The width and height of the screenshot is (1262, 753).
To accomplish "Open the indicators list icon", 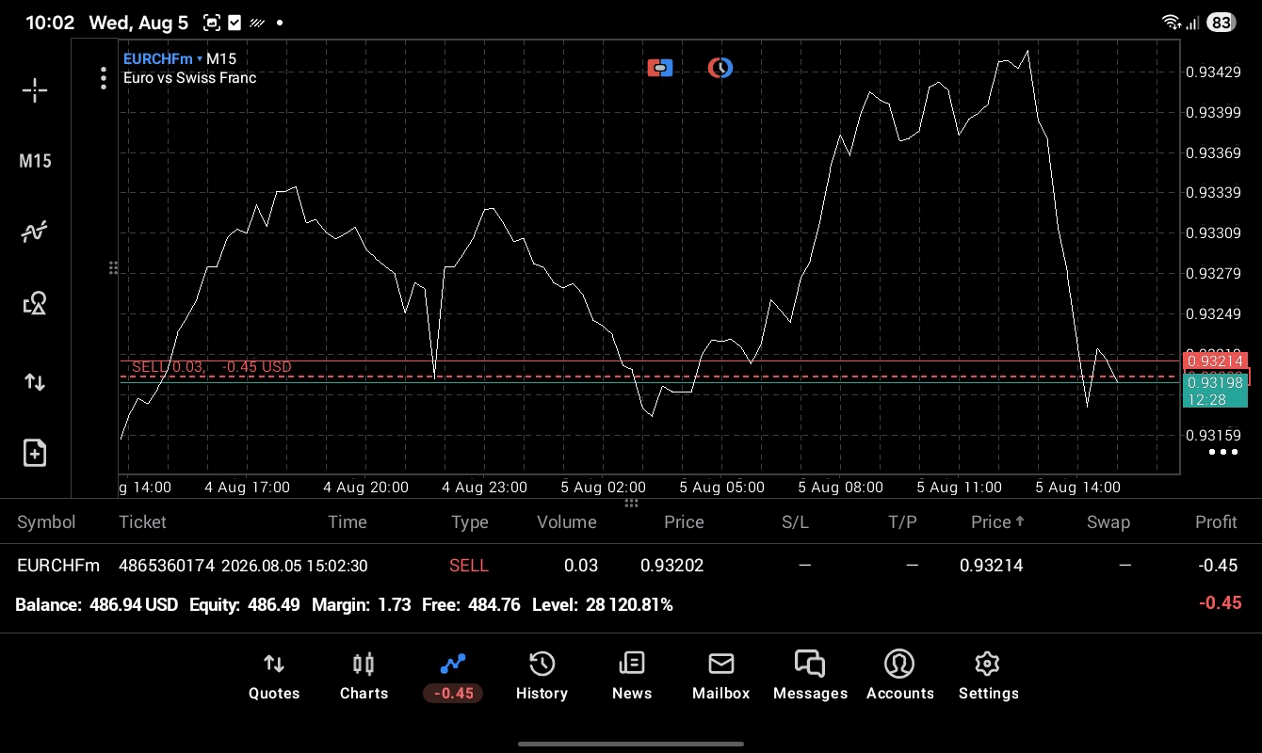I will pyautogui.click(x=35, y=232).
